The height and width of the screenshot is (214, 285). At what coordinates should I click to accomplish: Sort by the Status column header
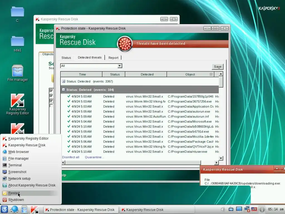pos(114,74)
